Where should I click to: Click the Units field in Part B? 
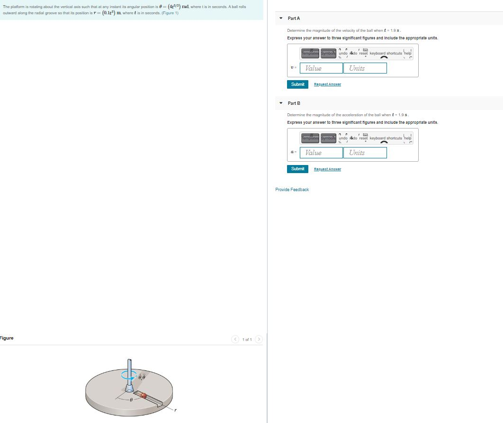[x=365, y=152]
